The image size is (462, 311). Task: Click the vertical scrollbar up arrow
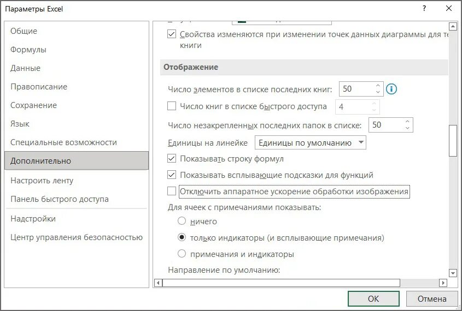[x=453, y=26]
